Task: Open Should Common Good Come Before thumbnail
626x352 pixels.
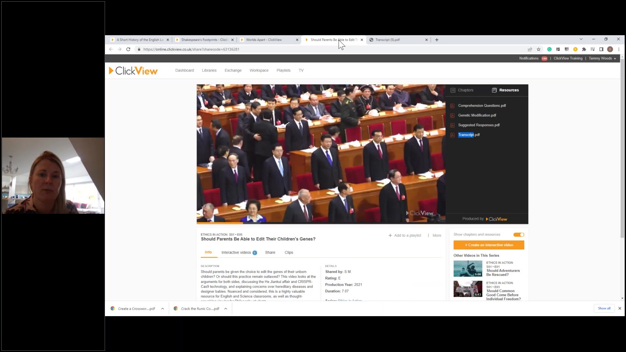Action: [x=468, y=289]
